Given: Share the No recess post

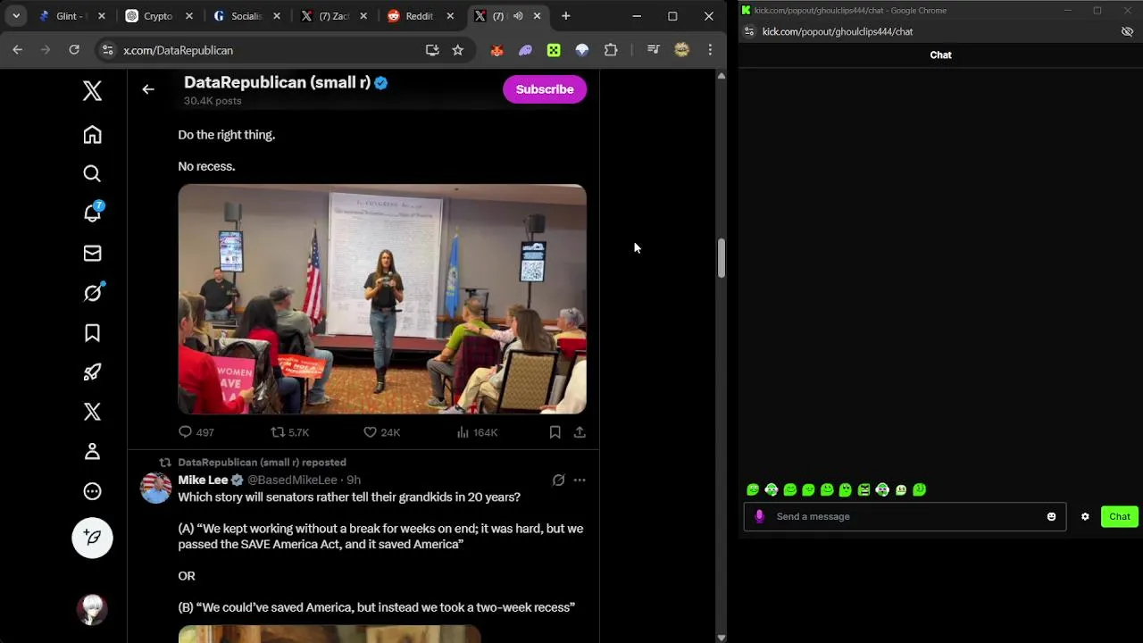Looking at the screenshot, I should [580, 432].
